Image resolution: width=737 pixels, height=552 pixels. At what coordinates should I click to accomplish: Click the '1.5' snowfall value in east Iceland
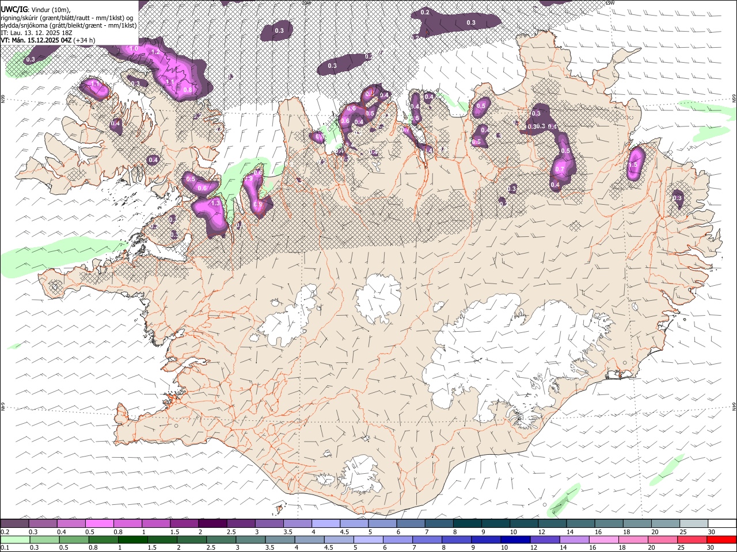click(633, 165)
